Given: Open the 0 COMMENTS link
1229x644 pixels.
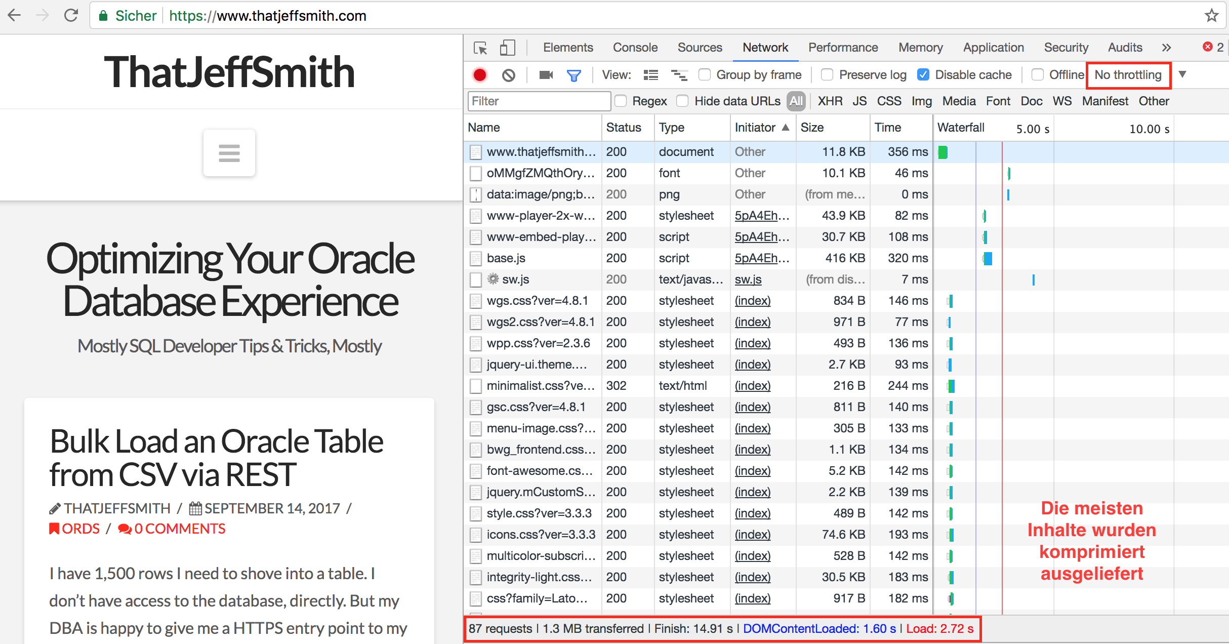Looking at the screenshot, I should (172, 529).
